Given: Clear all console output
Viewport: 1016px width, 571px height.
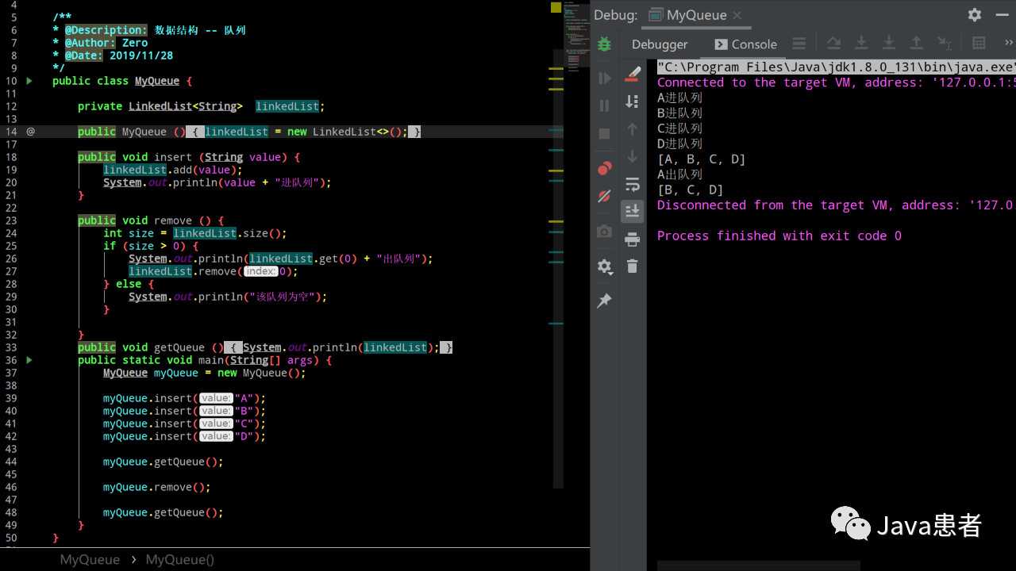Looking at the screenshot, I should tap(633, 75).
